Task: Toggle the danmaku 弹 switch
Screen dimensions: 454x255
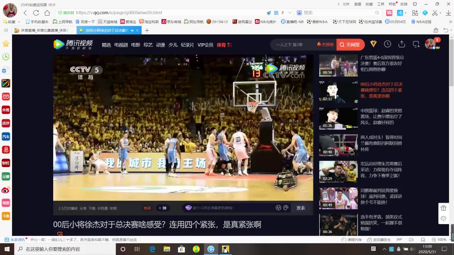Action: tap(163, 208)
